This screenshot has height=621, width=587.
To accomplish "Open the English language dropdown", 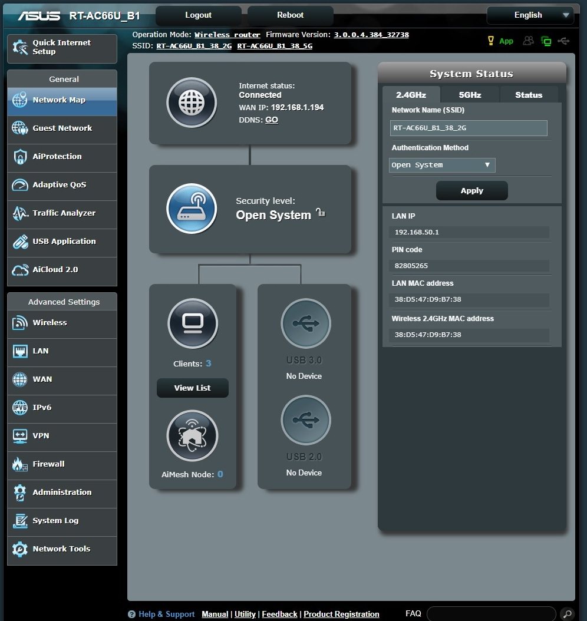I will pos(530,15).
